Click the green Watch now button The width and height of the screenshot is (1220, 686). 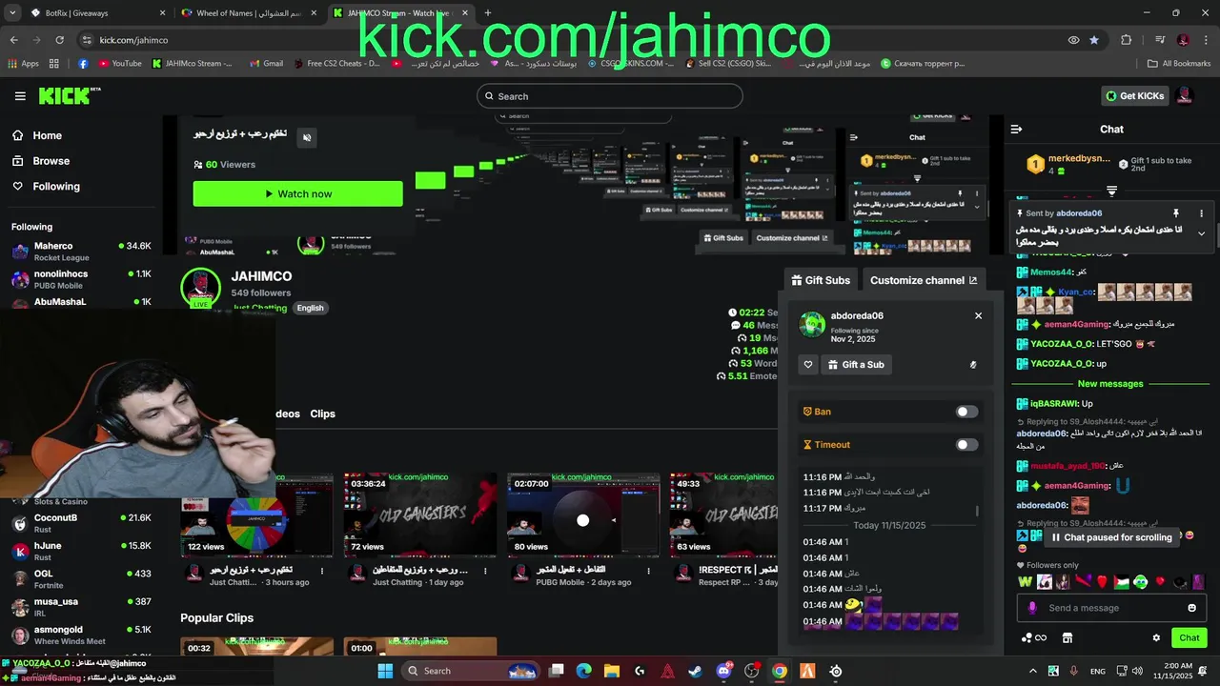point(297,193)
